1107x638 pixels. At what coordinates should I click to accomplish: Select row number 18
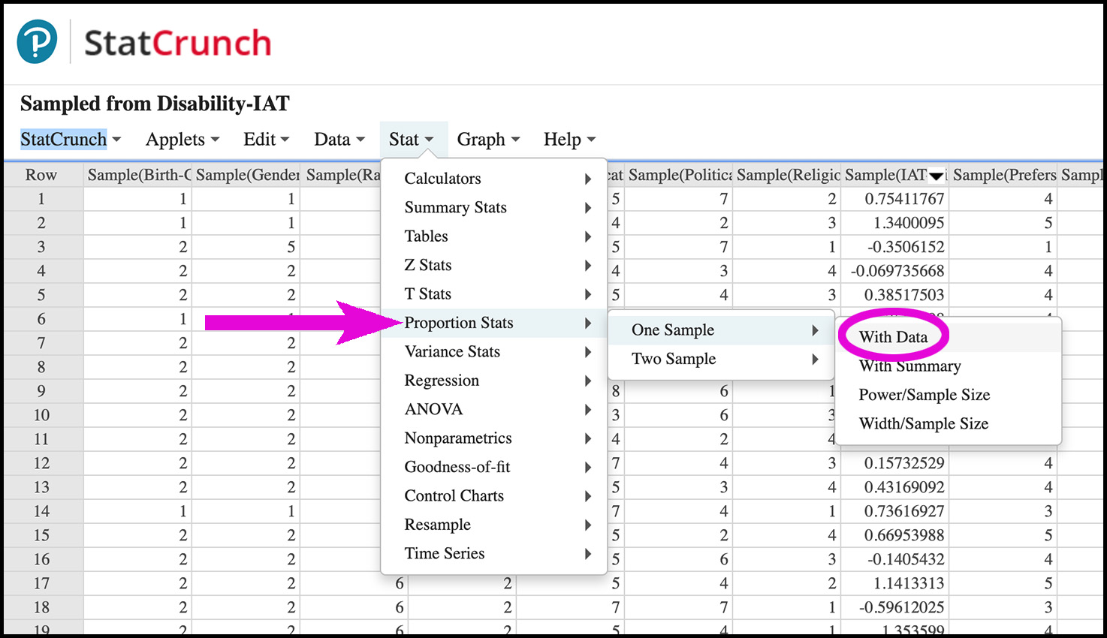point(41,607)
